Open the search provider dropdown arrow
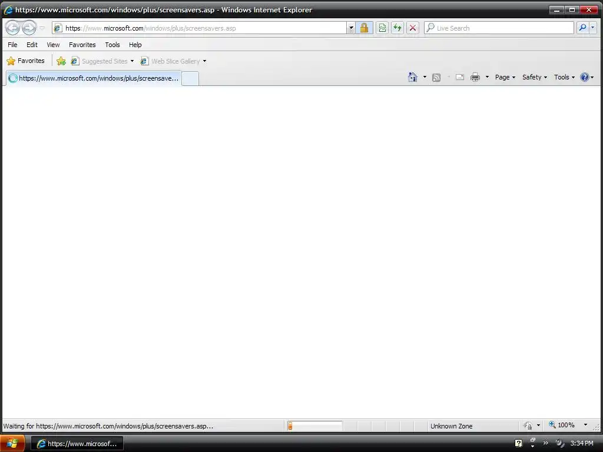603x452 pixels. 592,28
